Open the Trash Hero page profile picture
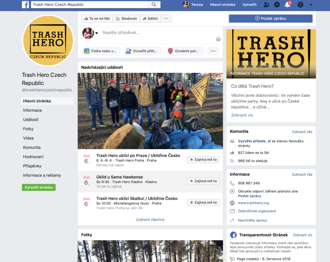 coord(48,41)
